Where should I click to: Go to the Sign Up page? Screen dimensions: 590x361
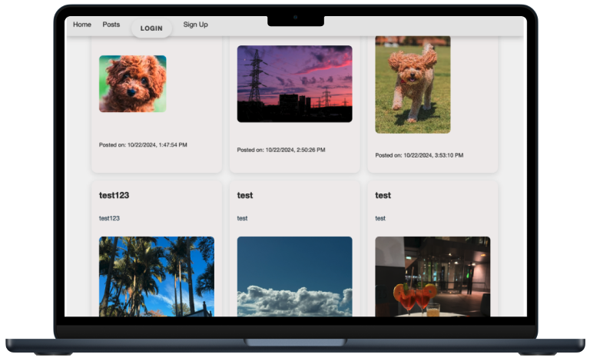coord(195,25)
